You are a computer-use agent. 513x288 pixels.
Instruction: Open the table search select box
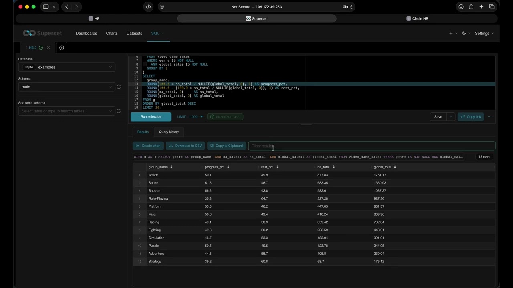(x=67, y=111)
